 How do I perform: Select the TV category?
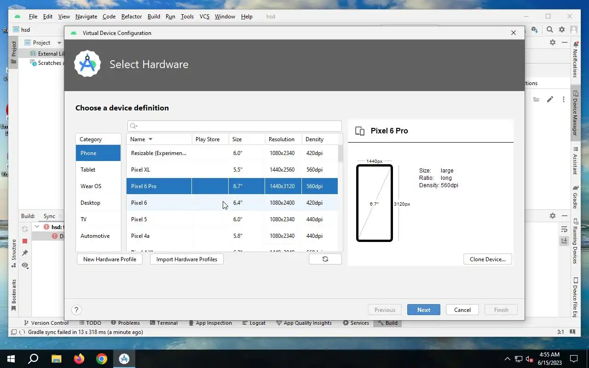(x=98, y=219)
